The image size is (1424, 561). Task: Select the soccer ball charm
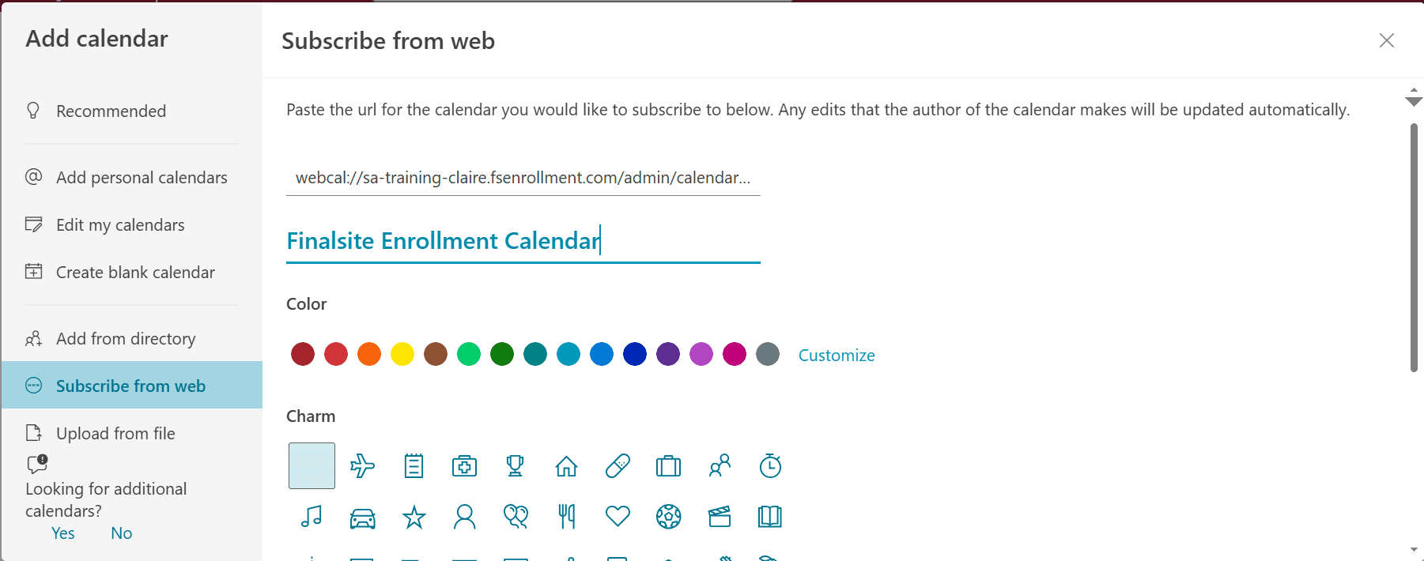tap(668, 517)
